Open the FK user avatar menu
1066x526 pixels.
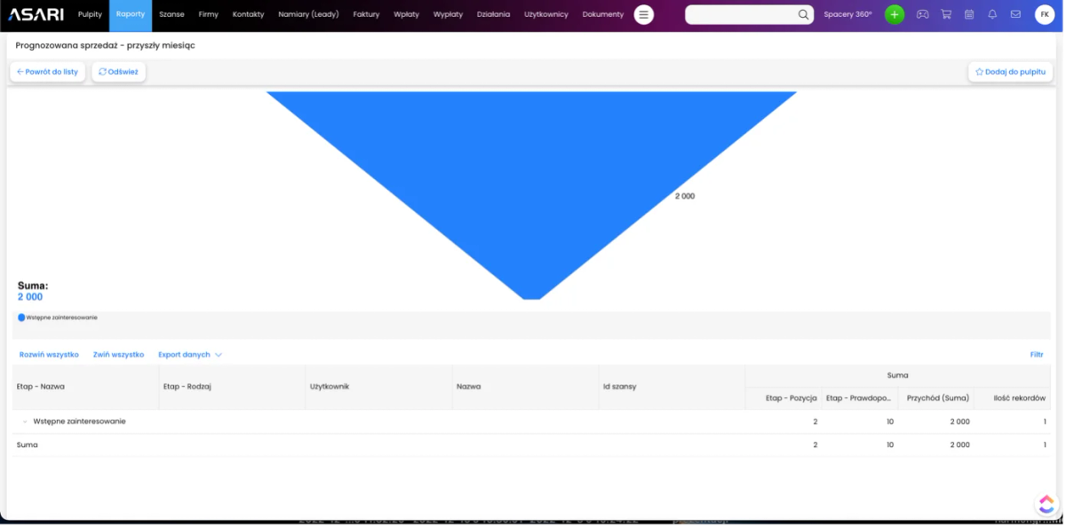(x=1045, y=14)
